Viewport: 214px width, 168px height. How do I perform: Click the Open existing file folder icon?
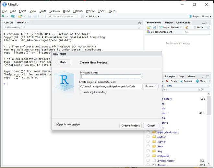tap(20, 16)
